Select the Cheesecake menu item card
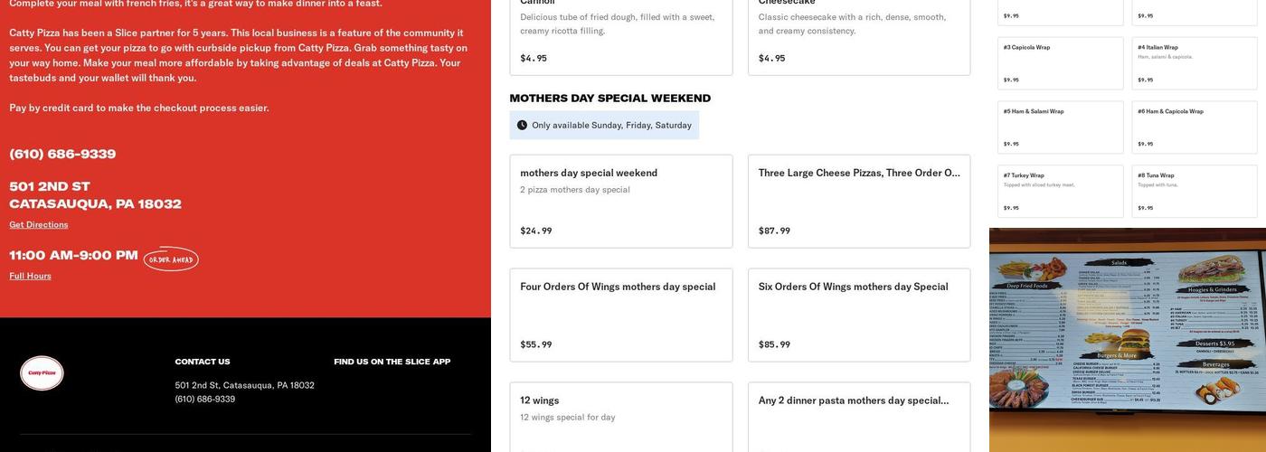The image size is (1266, 452). pos(858,36)
